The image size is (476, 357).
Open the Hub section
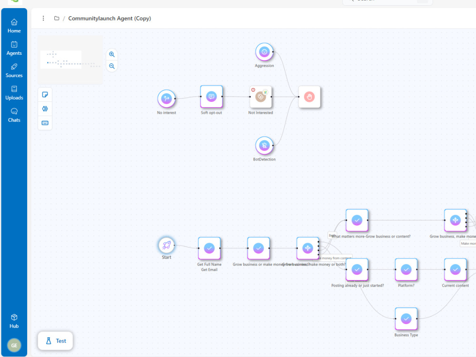click(x=14, y=321)
